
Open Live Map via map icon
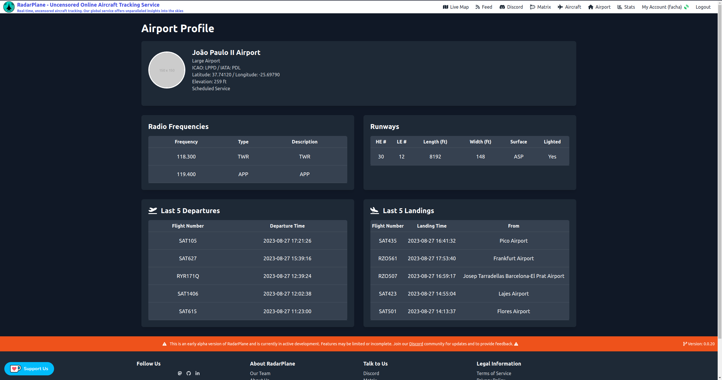pyautogui.click(x=445, y=7)
